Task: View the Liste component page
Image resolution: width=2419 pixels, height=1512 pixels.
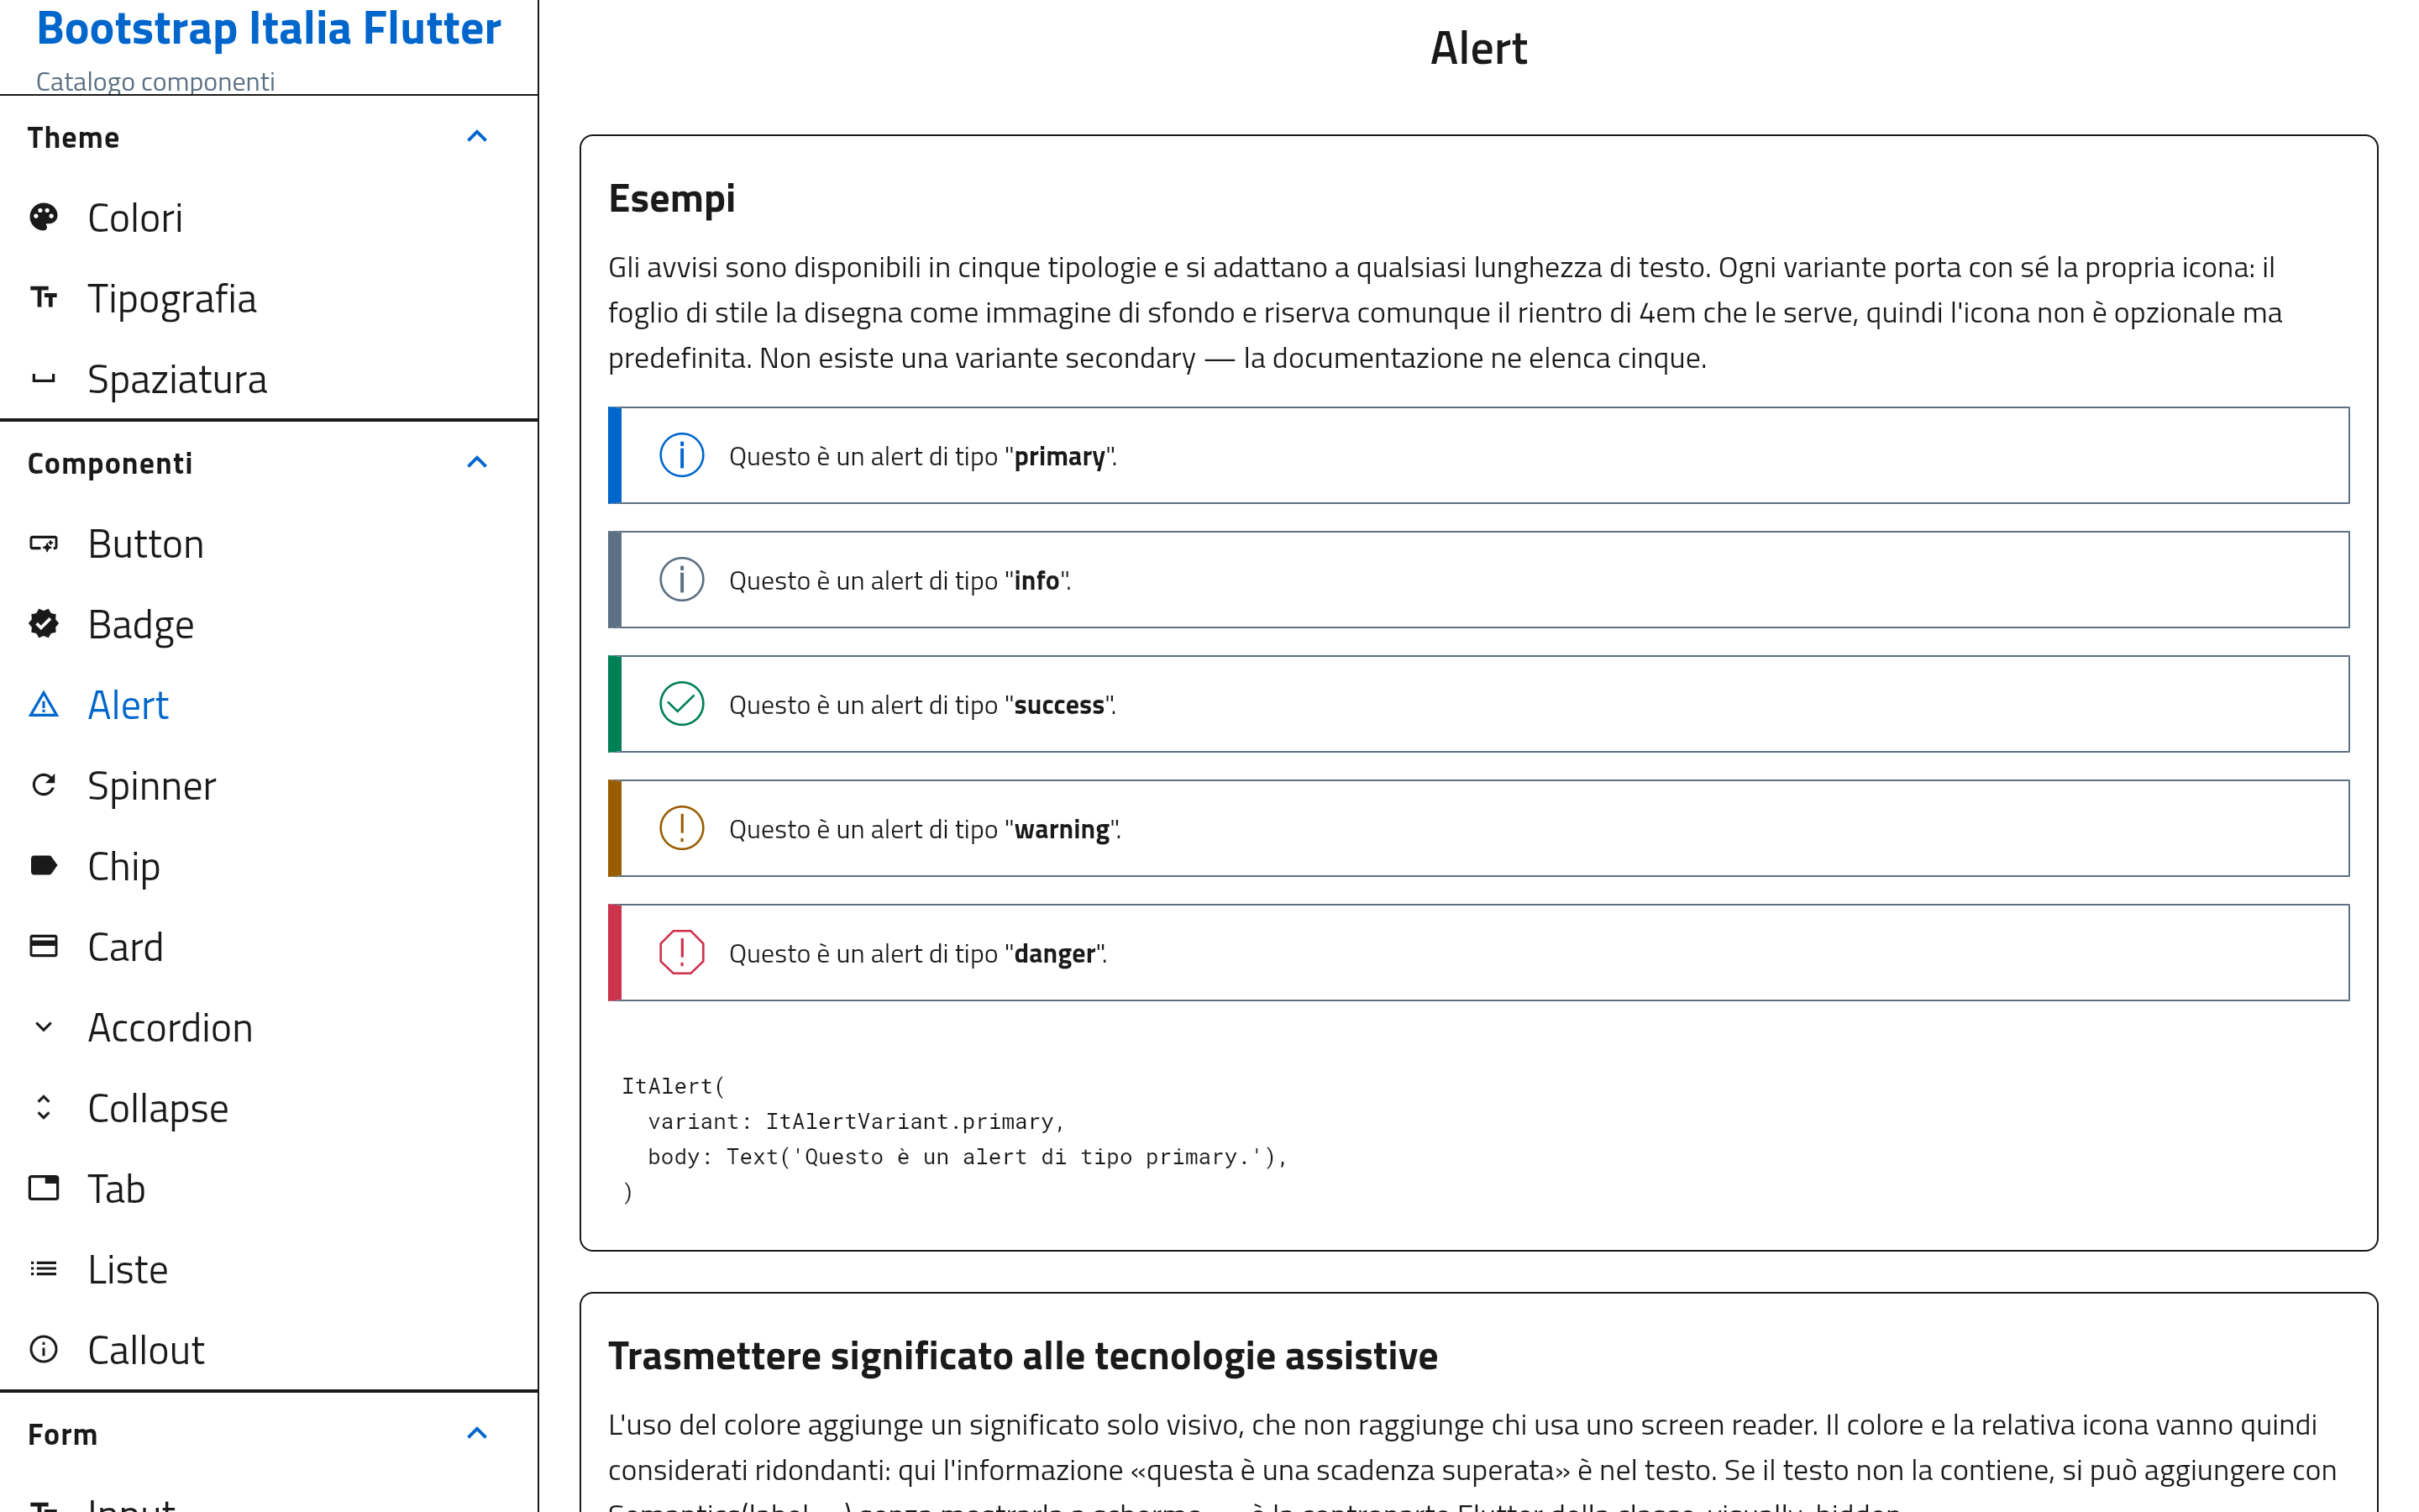Action: 269,1270
